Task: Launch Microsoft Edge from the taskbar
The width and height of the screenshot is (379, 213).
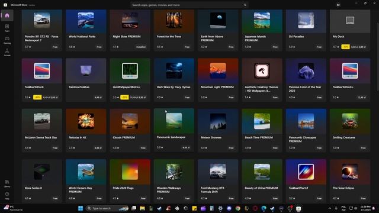Action: click(x=264, y=208)
